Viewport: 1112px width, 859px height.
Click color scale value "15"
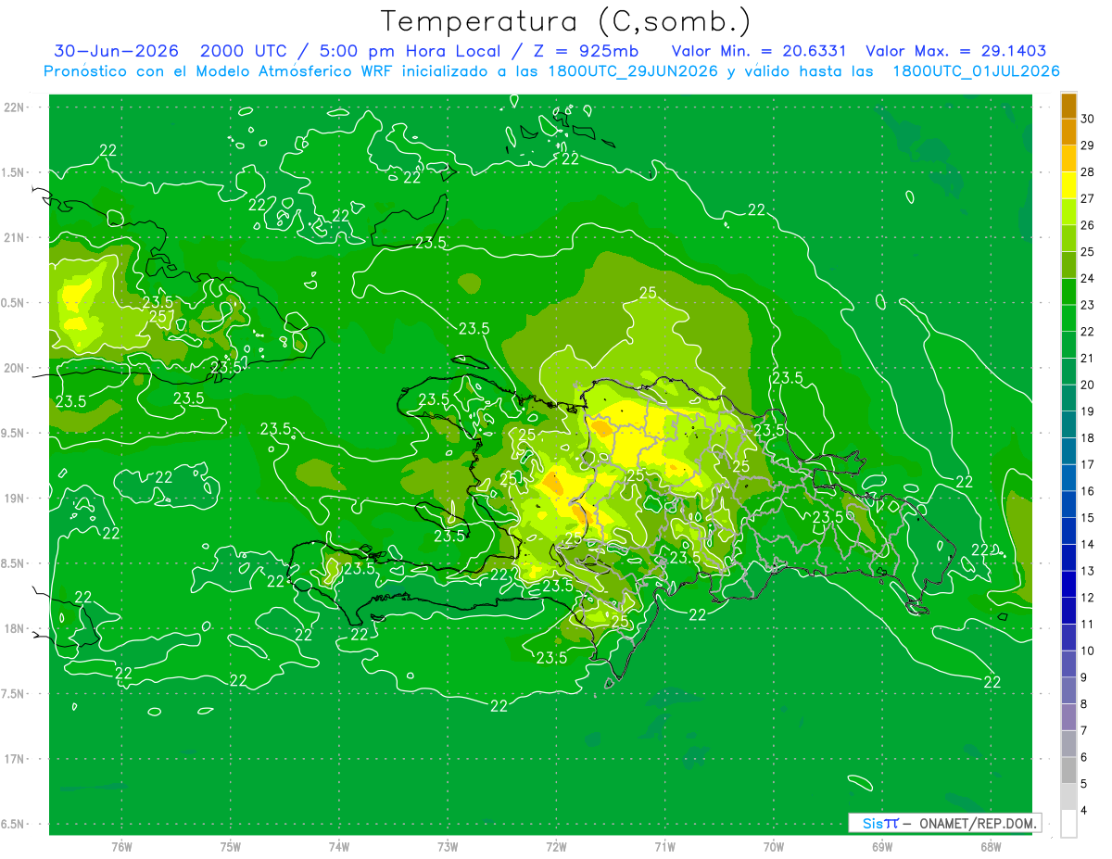[x=1087, y=517]
